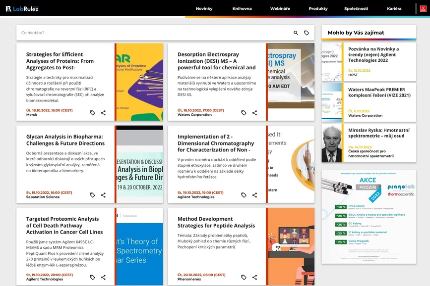Image resolution: width=430 pixels, height=286 pixels.
Task: Share the Glycan Analysis in Biopharma webinar
Action: (103, 195)
